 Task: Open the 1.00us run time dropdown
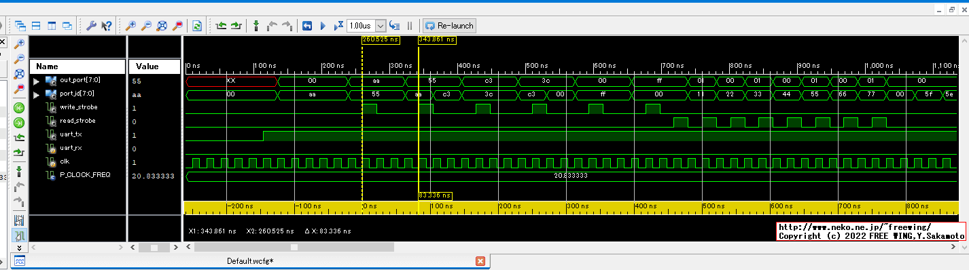pos(381,26)
